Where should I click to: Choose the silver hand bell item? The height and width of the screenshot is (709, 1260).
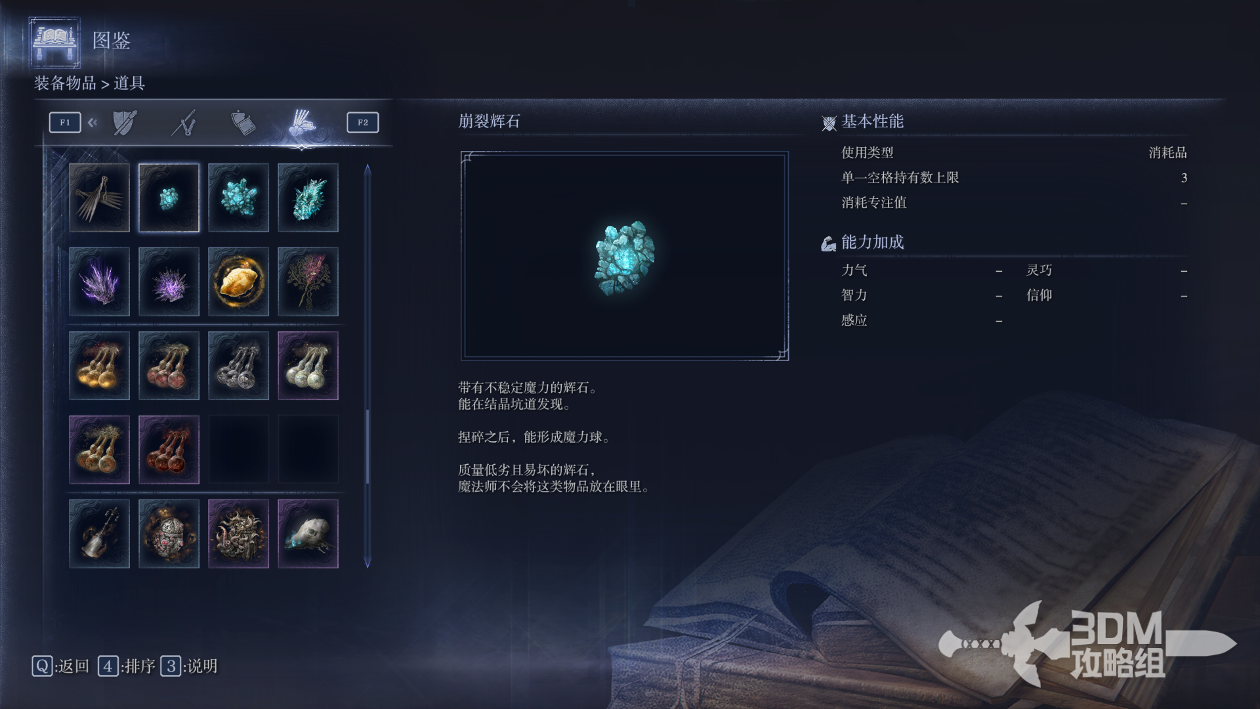coord(99,534)
